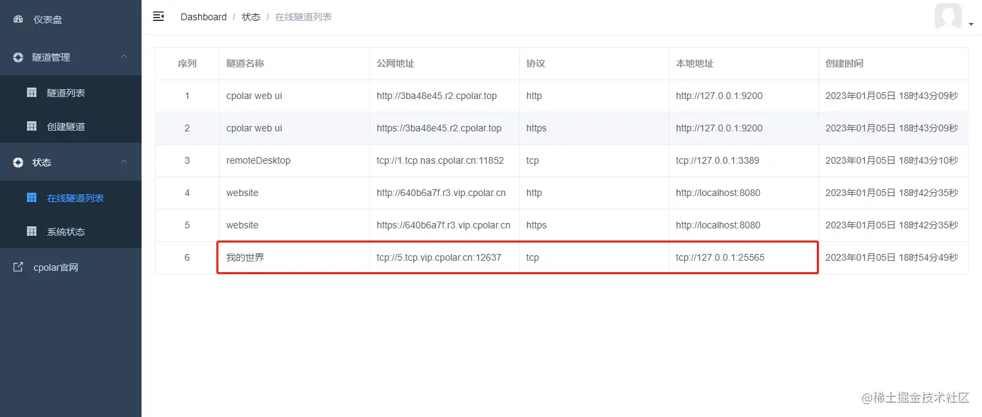Viewport: 982px width, 417px height.
Task: Click the 隧道列表 grid icon
Action: 31,93
